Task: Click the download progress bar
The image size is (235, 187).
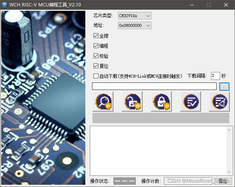Action: coord(161,118)
